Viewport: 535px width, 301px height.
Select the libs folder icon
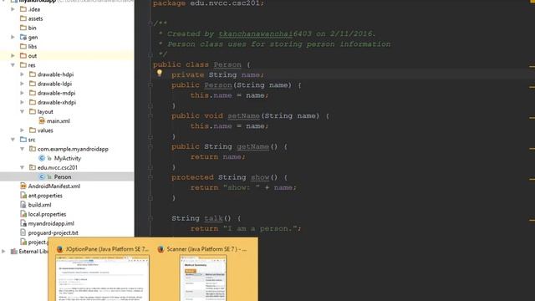click(23, 47)
